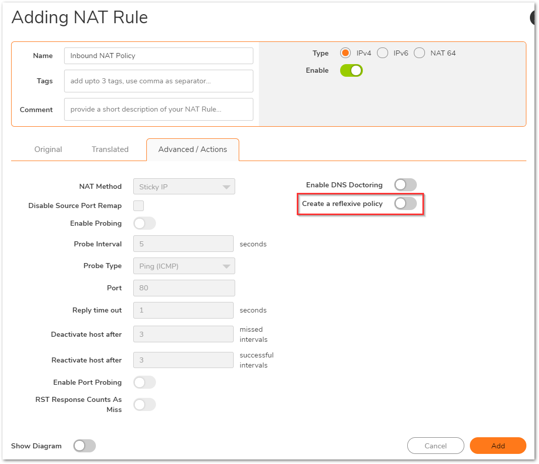Expand the Probe Type dropdown

tap(184, 266)
